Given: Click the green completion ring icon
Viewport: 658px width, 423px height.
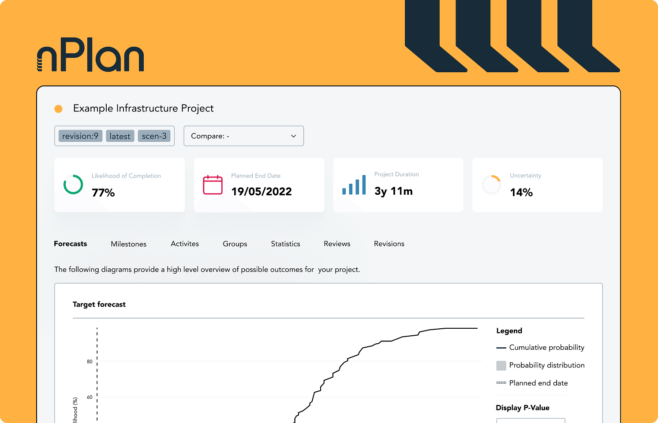Looking at the screenshot, I should pyautogui.click(x=73, y=185).
